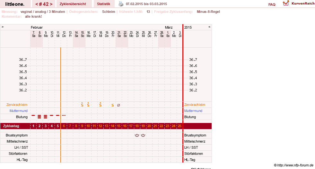Click date column 21. Sa

click(119, 34)
